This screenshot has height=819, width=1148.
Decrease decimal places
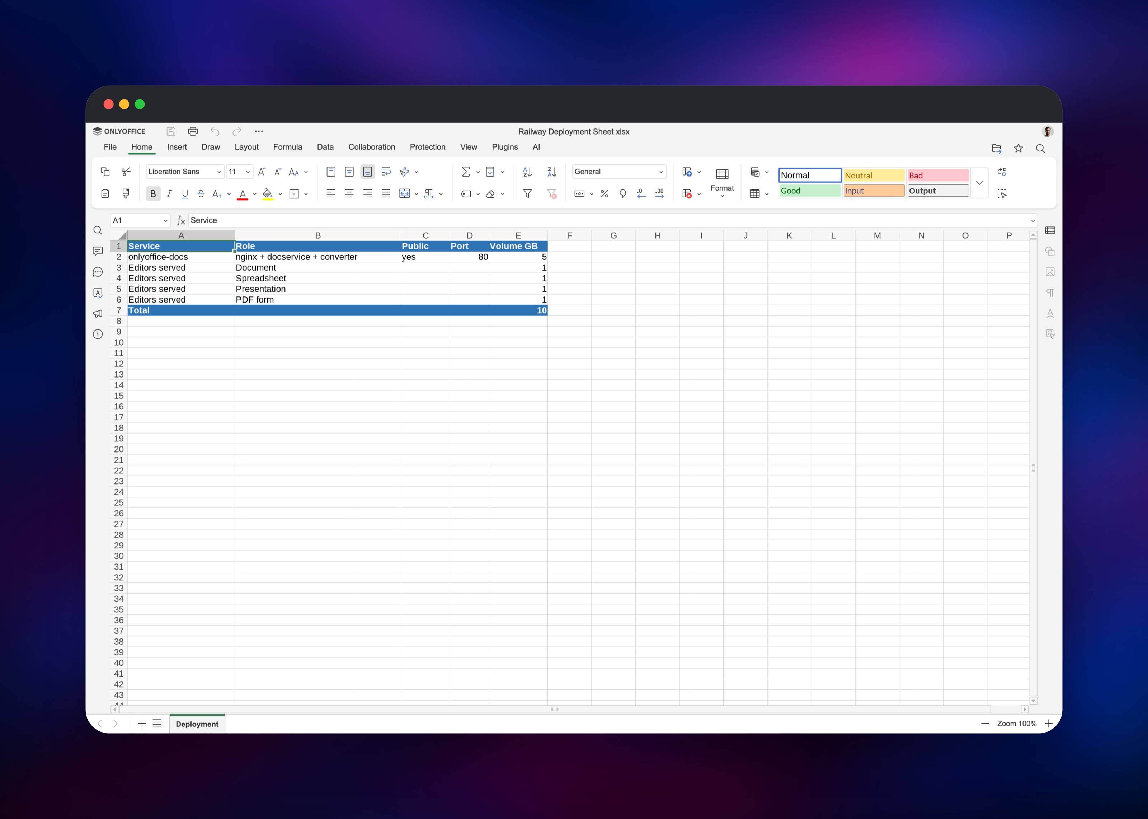click(641, 194)
